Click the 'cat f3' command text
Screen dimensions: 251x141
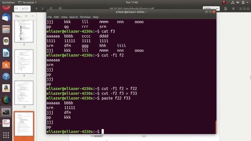coord(108,31)
